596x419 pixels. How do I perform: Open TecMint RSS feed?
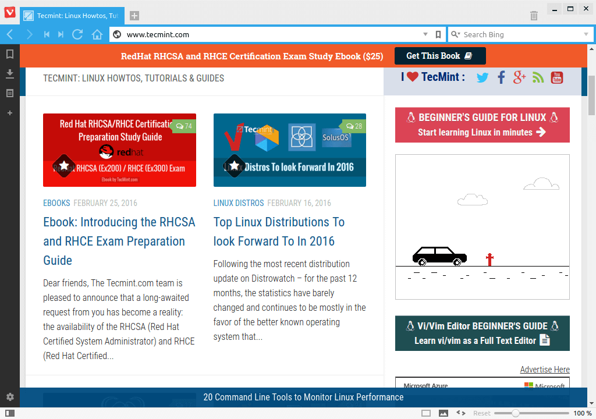(538, 77)
